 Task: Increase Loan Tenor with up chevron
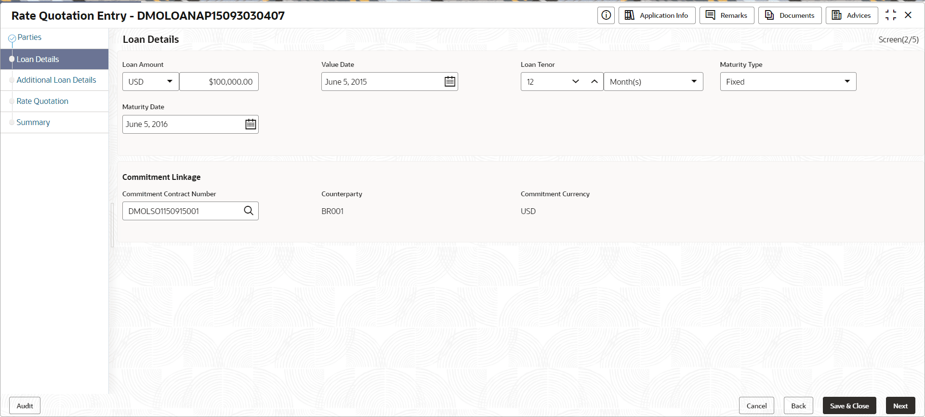tap(595, 82)
